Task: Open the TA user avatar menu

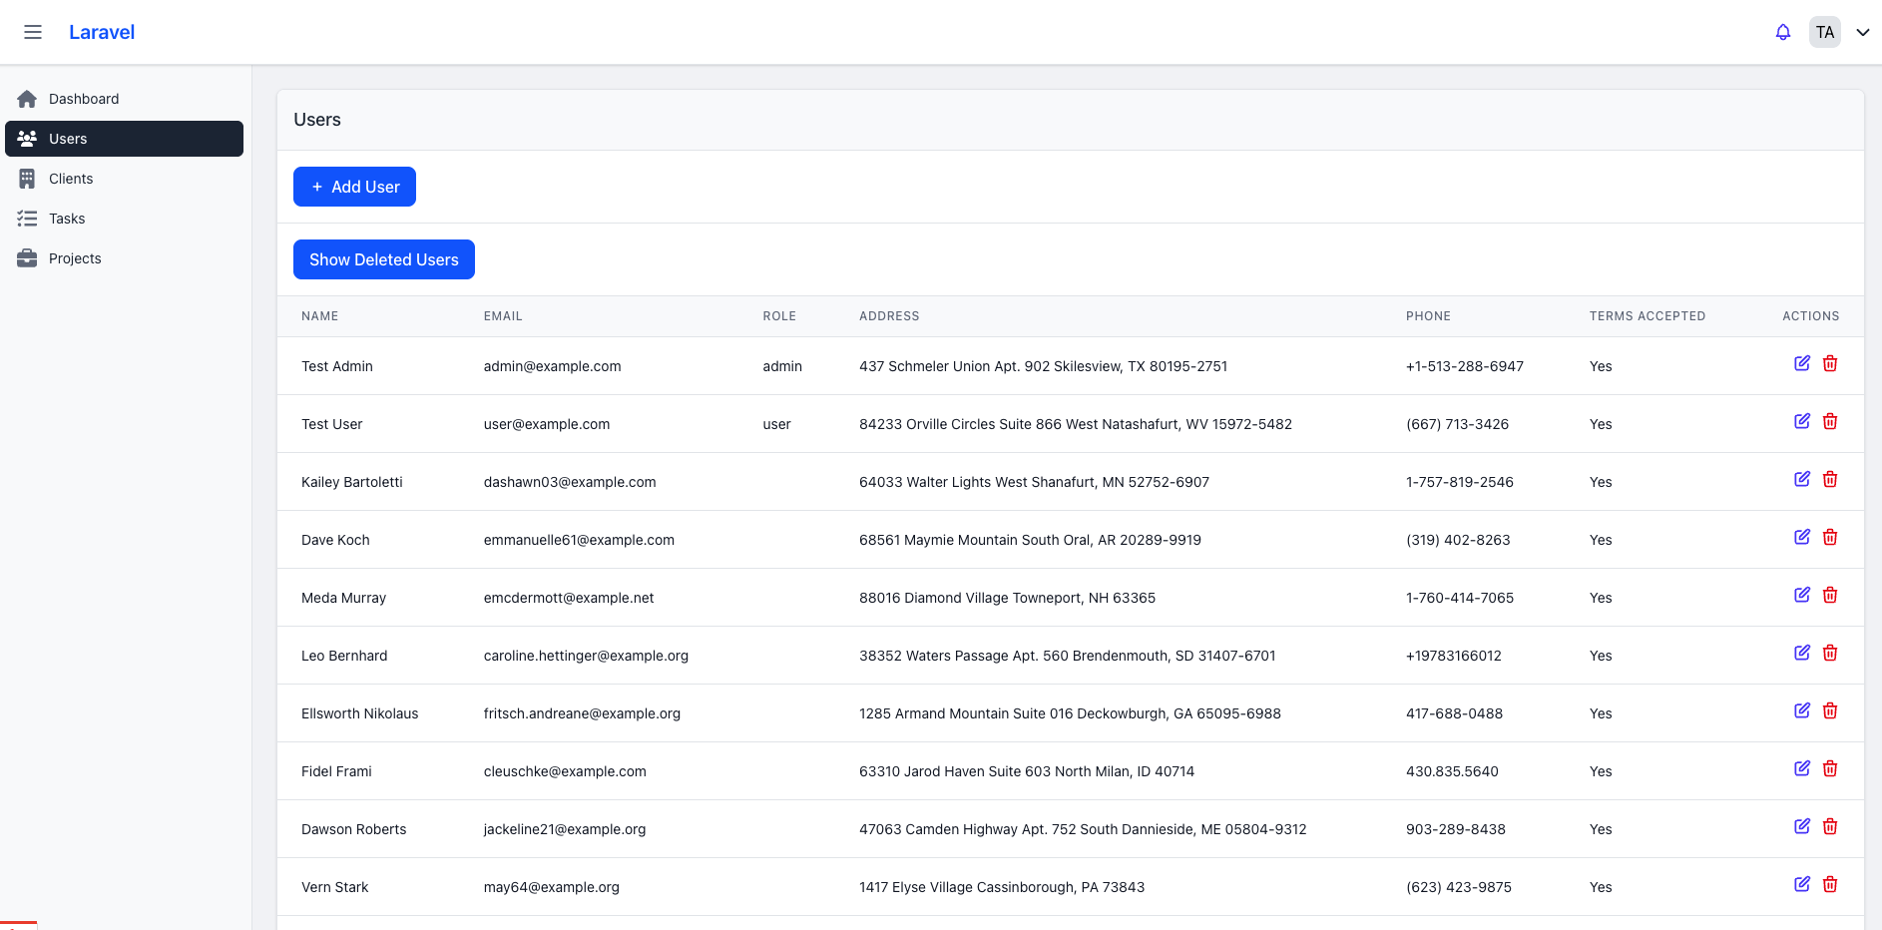Action: (x=1824, y=32)
